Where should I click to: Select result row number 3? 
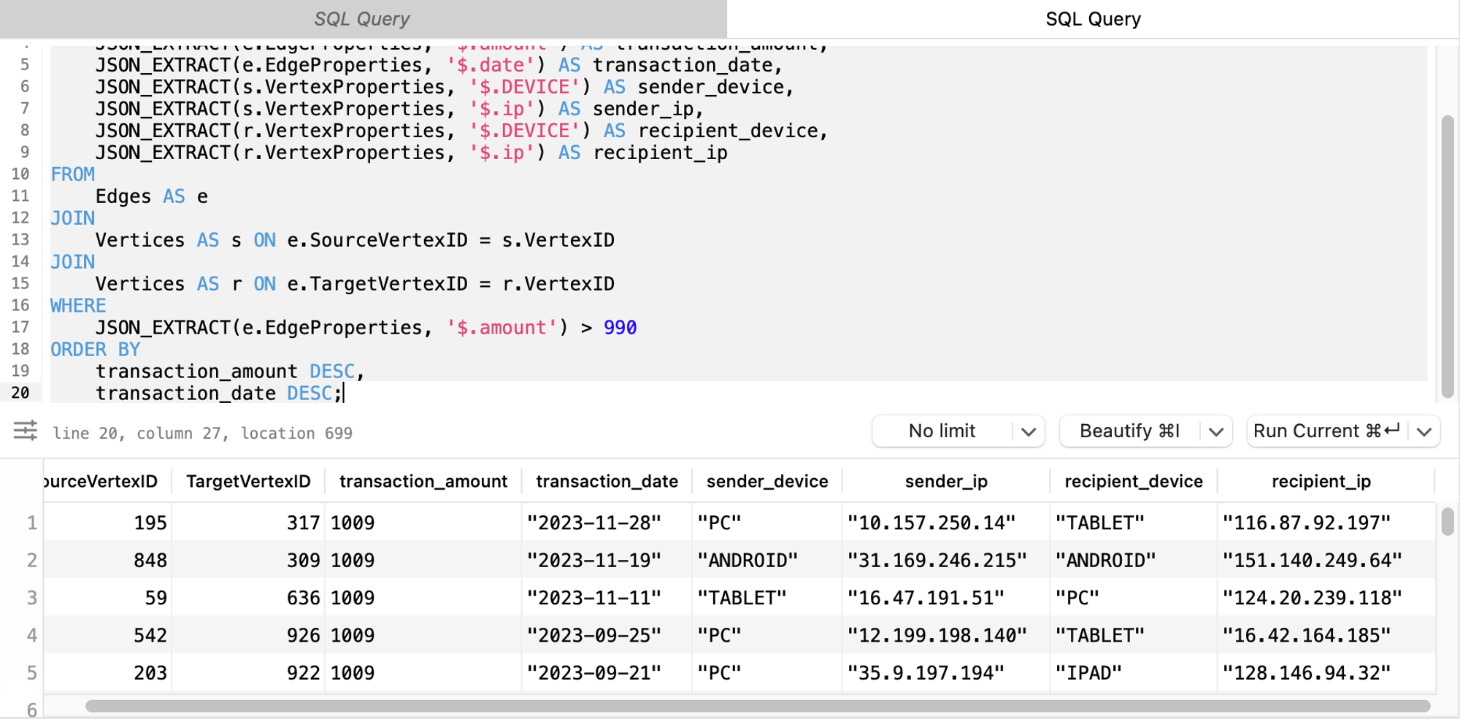32,598
